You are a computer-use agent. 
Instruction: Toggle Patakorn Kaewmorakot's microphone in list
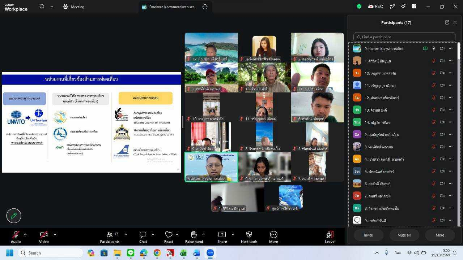point(434,48)
